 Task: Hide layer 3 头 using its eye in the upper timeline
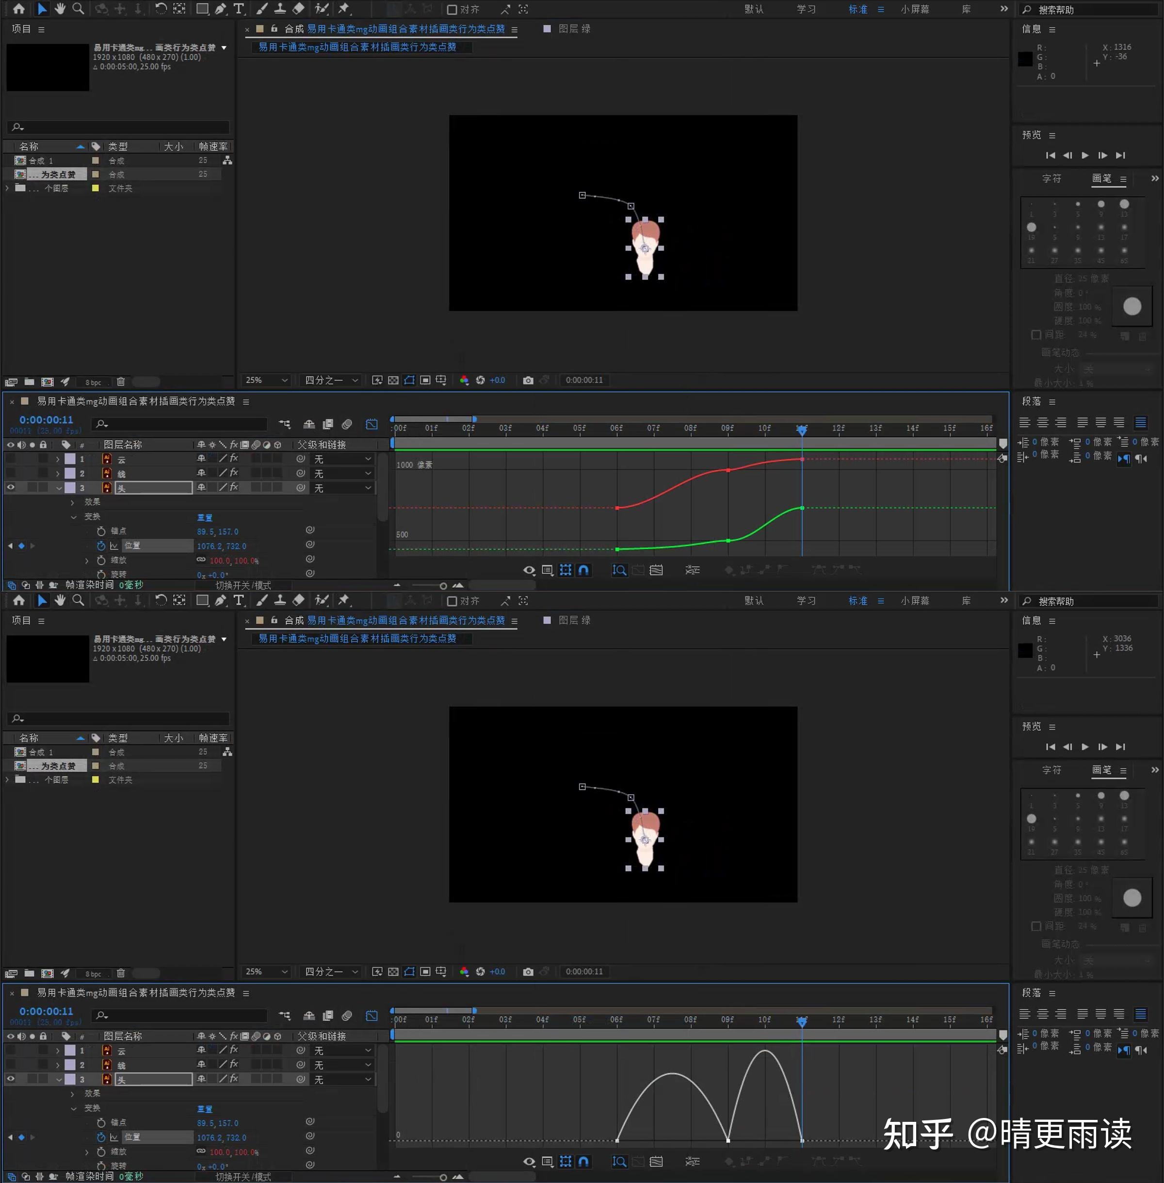11,488
